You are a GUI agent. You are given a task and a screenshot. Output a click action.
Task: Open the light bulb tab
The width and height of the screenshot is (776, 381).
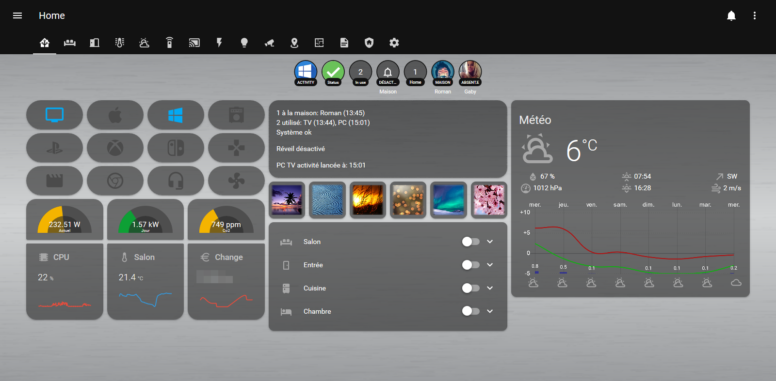(244, 43)
